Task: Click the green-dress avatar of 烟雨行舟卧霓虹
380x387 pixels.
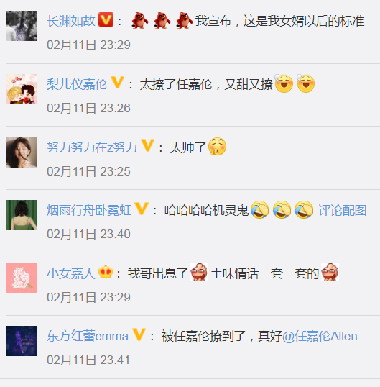Action: 22,215
